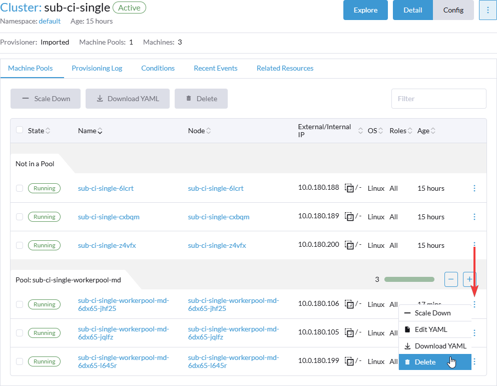Sort machines by the Age column
Image resolution: width=497 pixels, height=386 pixels.
pyautogui.click(x=426, y=131)
